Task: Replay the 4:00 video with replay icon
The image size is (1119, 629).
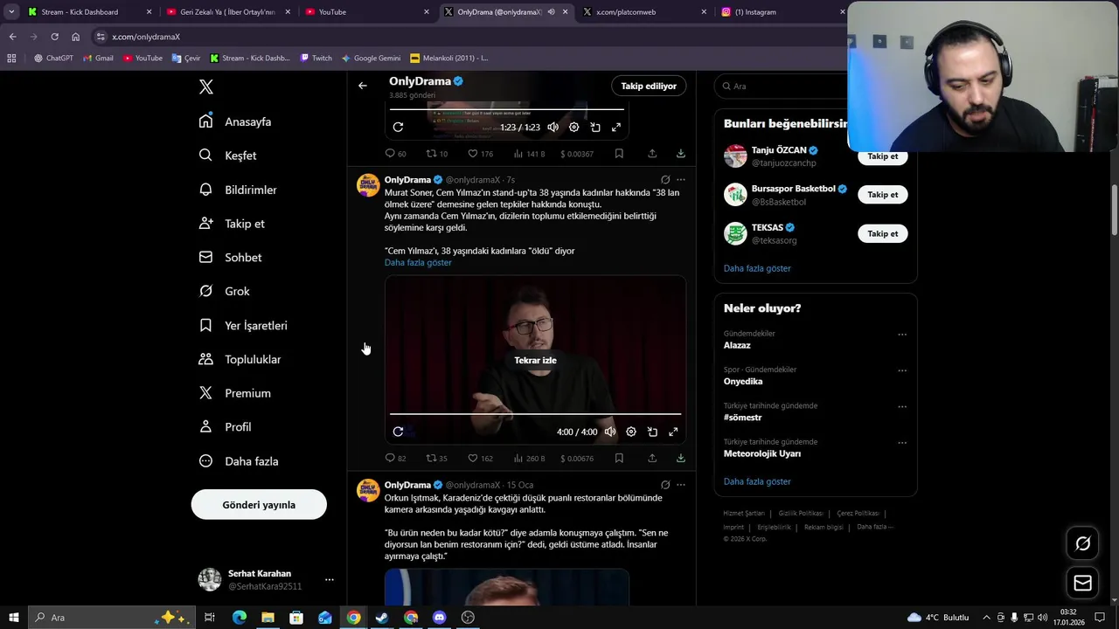Action: [x=398, y=432]
